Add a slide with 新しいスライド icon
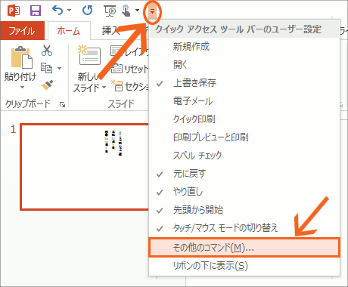 coord(89,55)
